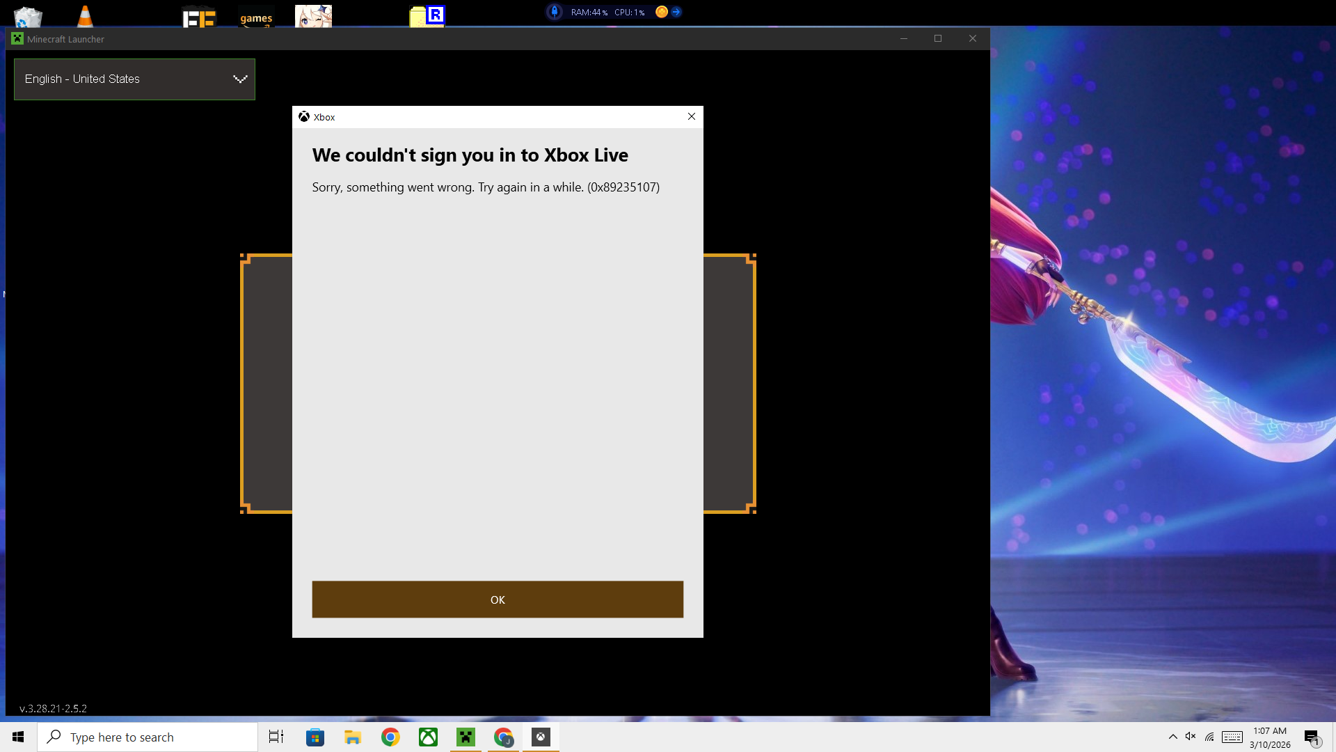This screenshot has height=752, width=1336.
Task: Click the rocket booster icon in RAM widget
Action: click(555, 12)
